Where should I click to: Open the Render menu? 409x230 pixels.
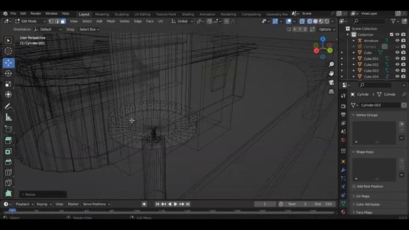pyautogui.click(x=36, y=13)
